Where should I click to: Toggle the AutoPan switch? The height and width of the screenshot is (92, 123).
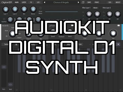click(4, 19)
